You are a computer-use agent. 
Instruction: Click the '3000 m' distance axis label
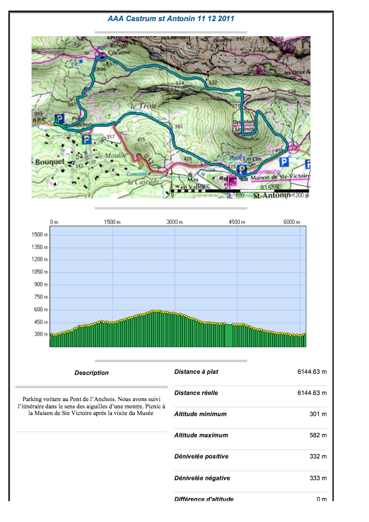pyautogui.click(x=175, y=222)
